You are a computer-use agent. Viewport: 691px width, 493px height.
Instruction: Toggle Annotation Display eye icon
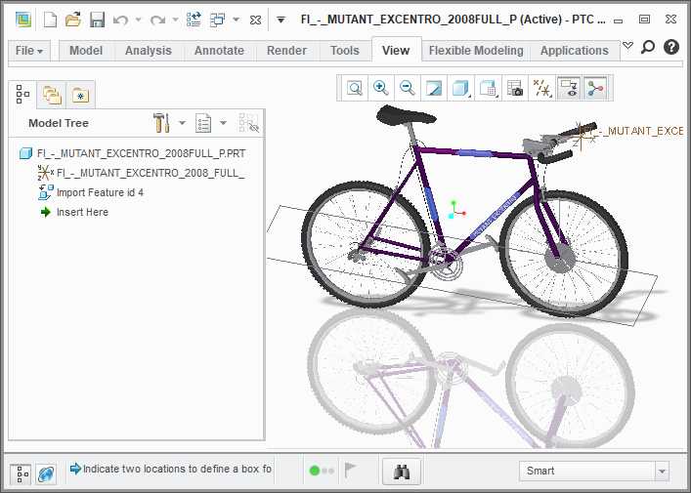click(x=569, y=88)
